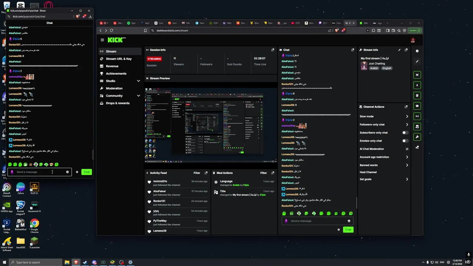
Task: Expand Banned words settings
Action: pyautogui.click(x=407, y=165)
